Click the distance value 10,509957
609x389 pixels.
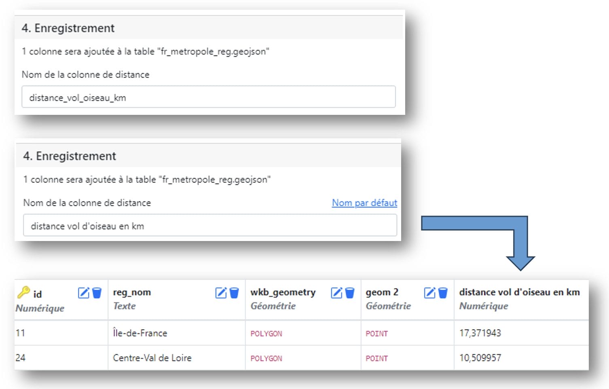coord(480,358)
